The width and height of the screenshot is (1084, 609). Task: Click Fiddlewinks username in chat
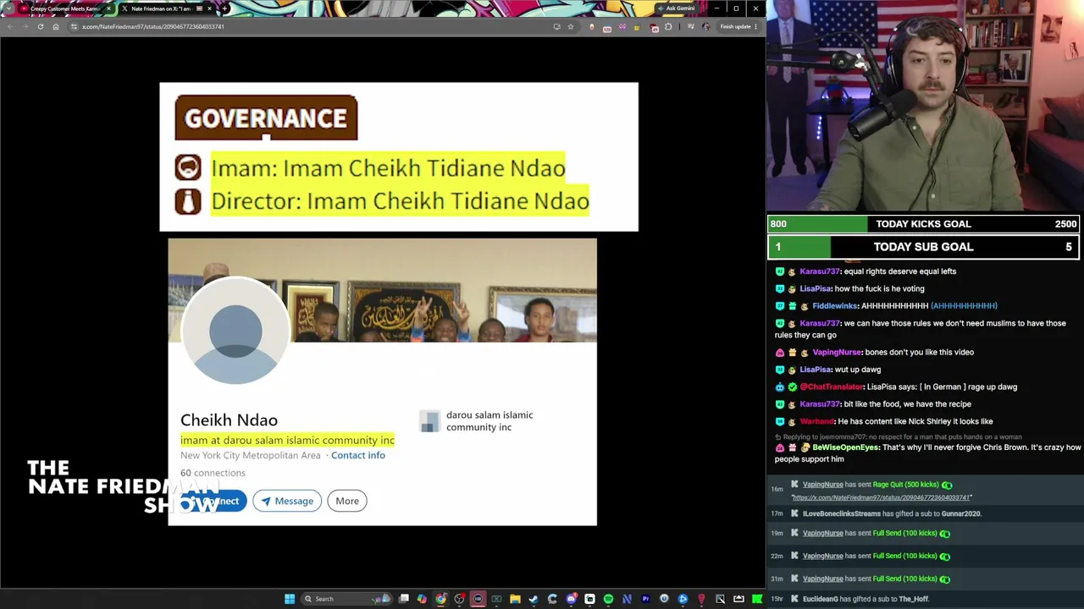click(835, 305)
